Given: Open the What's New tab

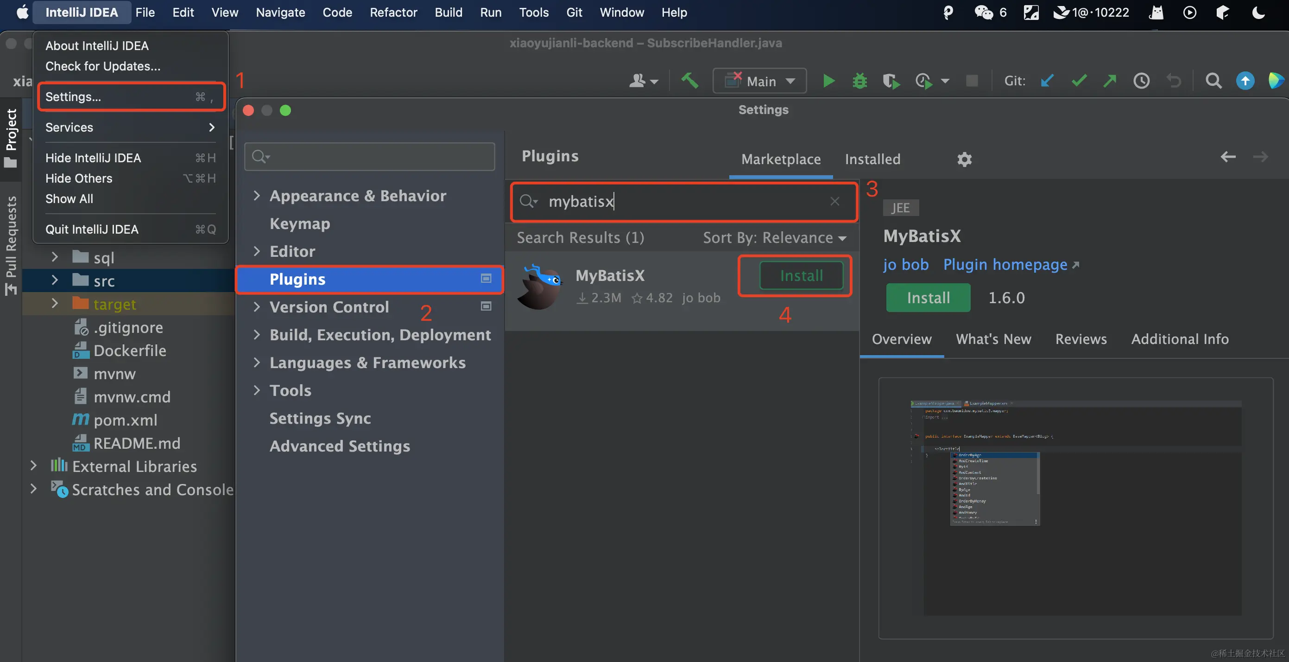Looking at the screenshot, I should (x=993, y=339).
